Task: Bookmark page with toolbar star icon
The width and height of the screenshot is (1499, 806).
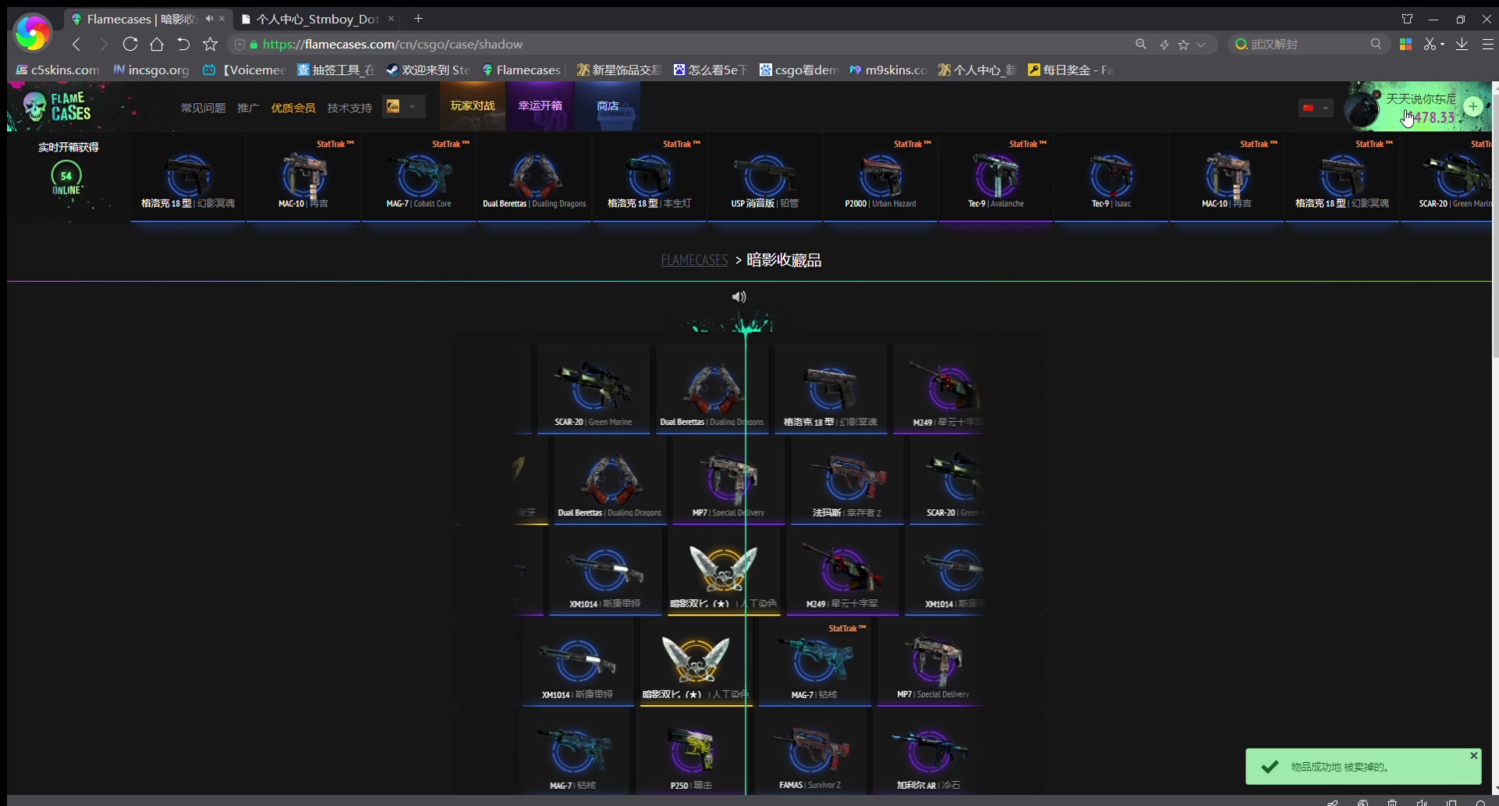Action: (x=209, y=45)
